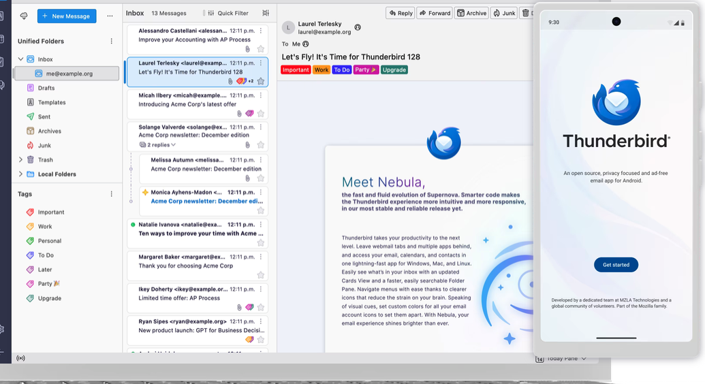Screen dimensions: 705x384
Task: Click the contact icon beside Laurel Terlesky
Action: click(358, 28)
